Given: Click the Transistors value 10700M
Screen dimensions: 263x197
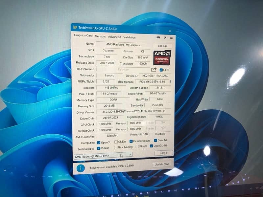Looking at the screenshot, I should coord(143,64).
